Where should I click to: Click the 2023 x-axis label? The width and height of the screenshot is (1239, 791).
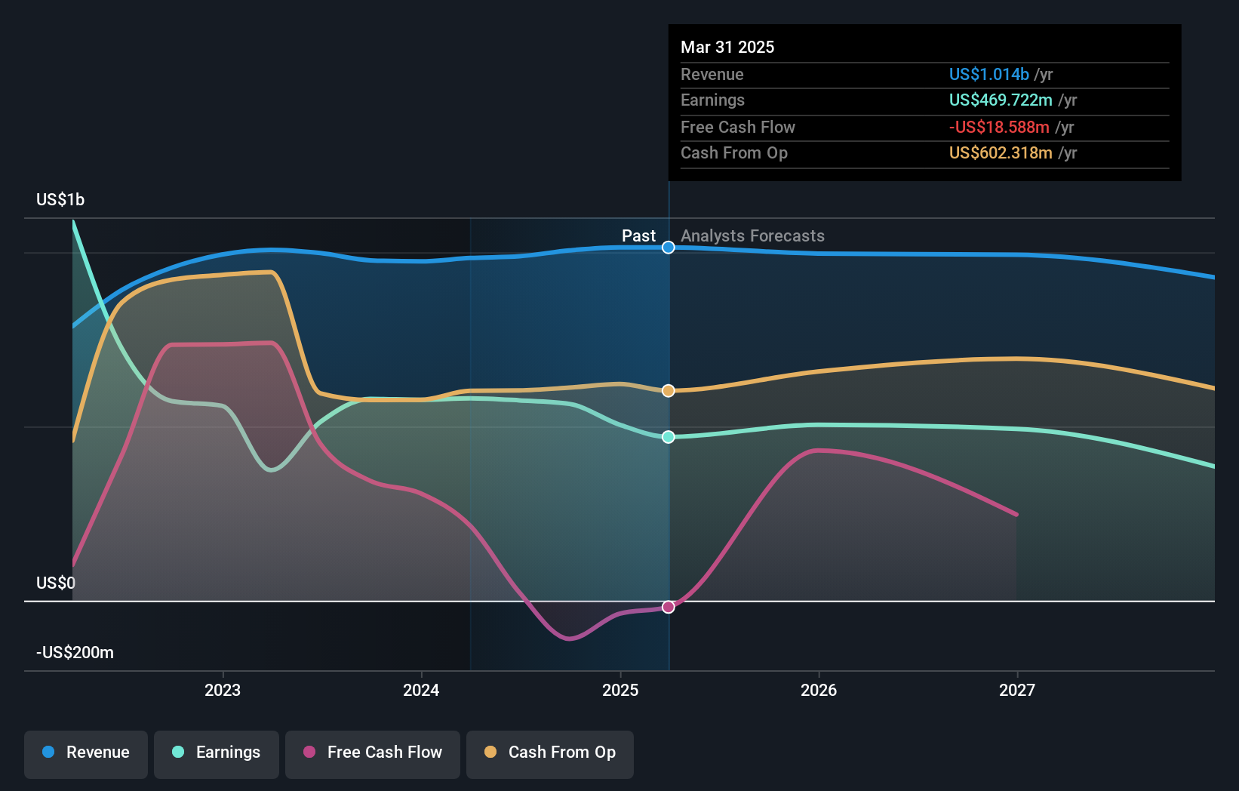pos(223,690)
